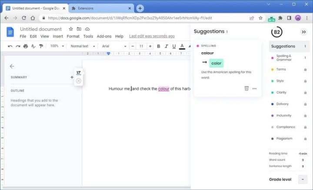This screenshot has height=190, width=313.
Task: Bookmark this page with the star
Action: click(260, 18)
